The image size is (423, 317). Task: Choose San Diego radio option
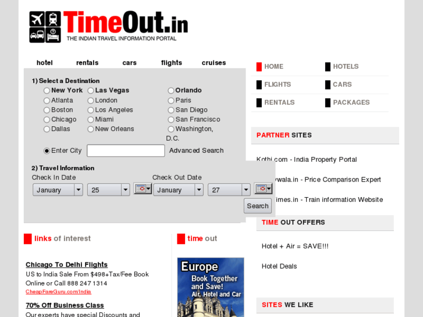click(170, 110)
